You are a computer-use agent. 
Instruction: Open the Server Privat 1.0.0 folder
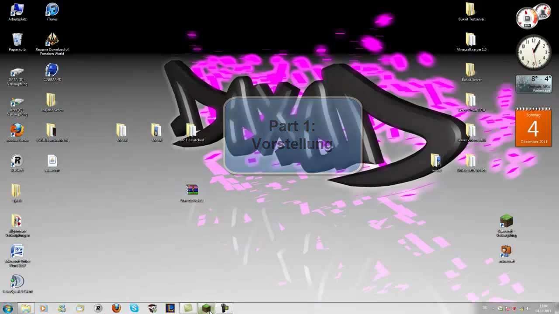point(471,103)
